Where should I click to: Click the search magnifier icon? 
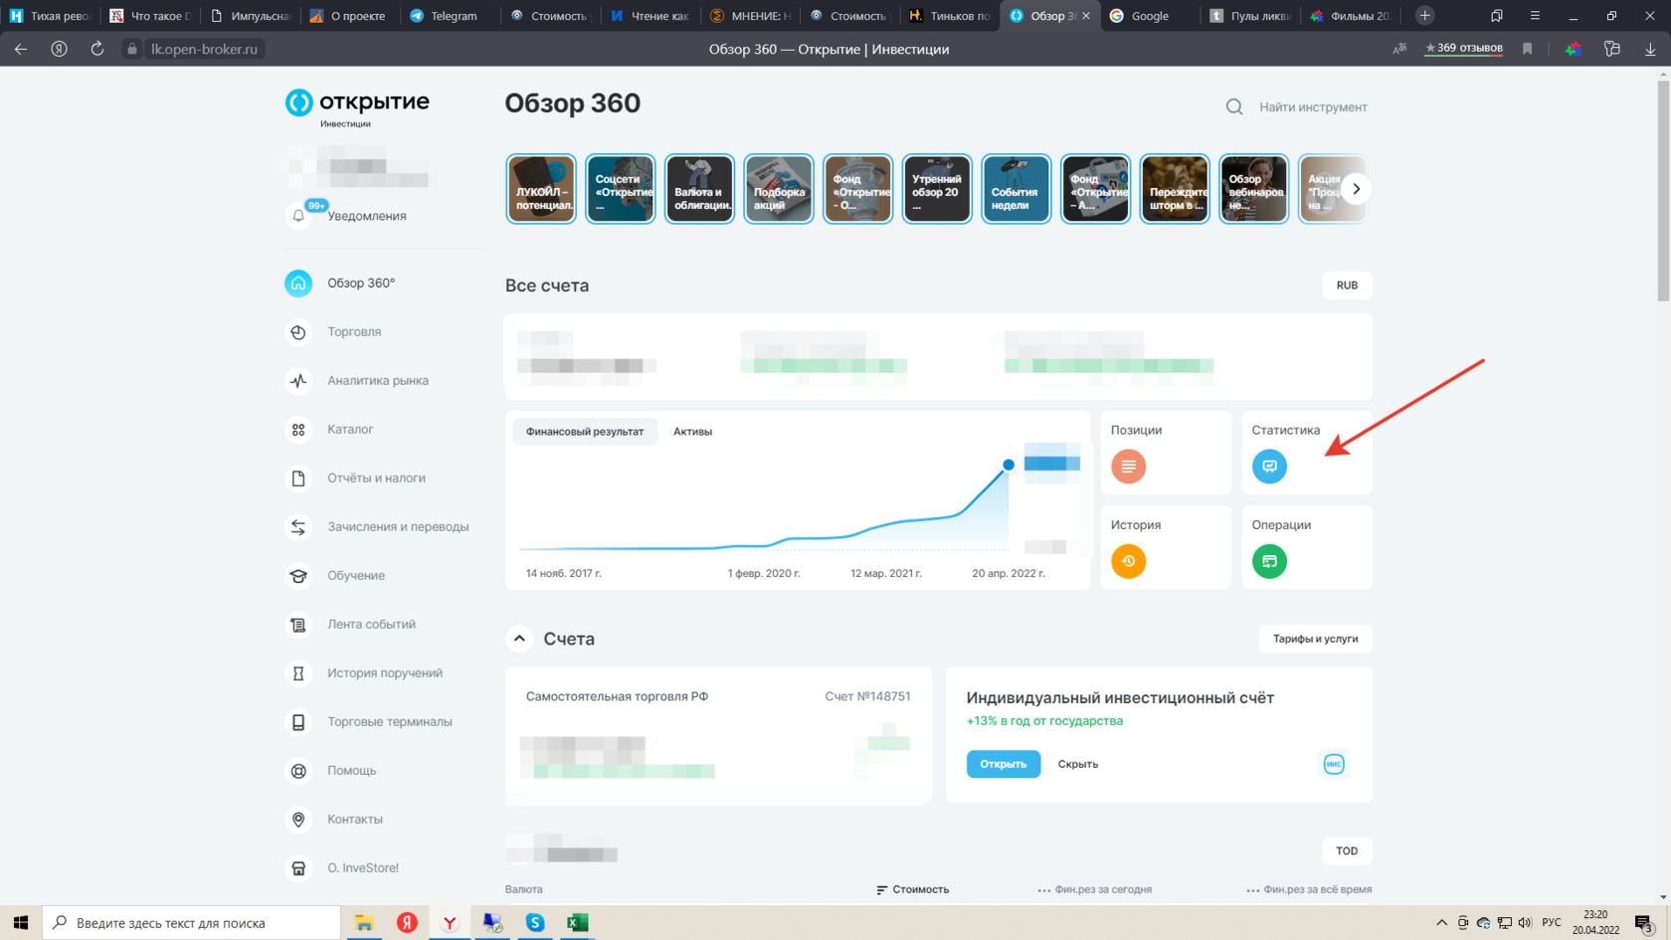pyautogui.click(x=1234, y=106)
